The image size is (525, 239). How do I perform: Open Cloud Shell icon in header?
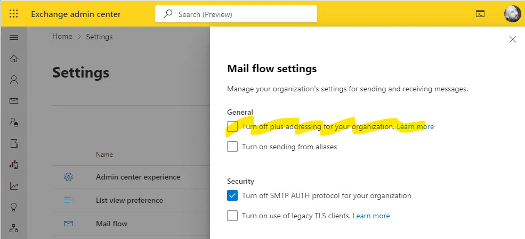[x=480, y=14]
